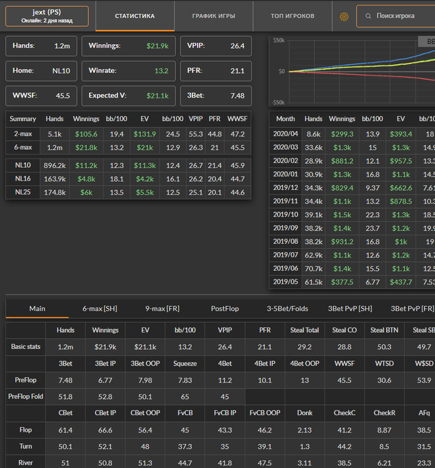Viewport: 435px width, 468px height.
Task: Click the WTSD value 30.6
Action: (x=384, y=380)
